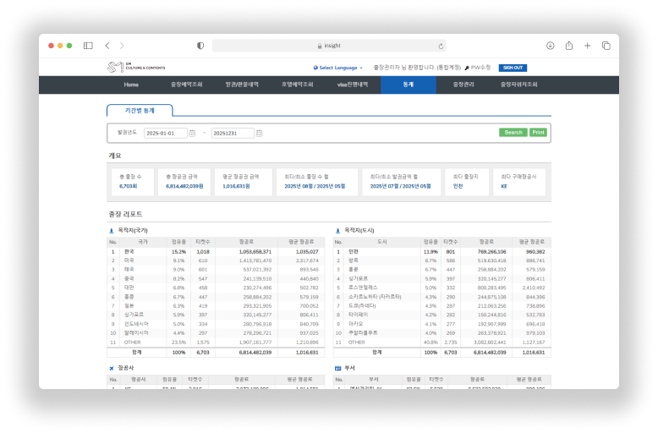The image size is (658, 433).
Task: Click the SIGN OUT button
Action: coord(513,68)
